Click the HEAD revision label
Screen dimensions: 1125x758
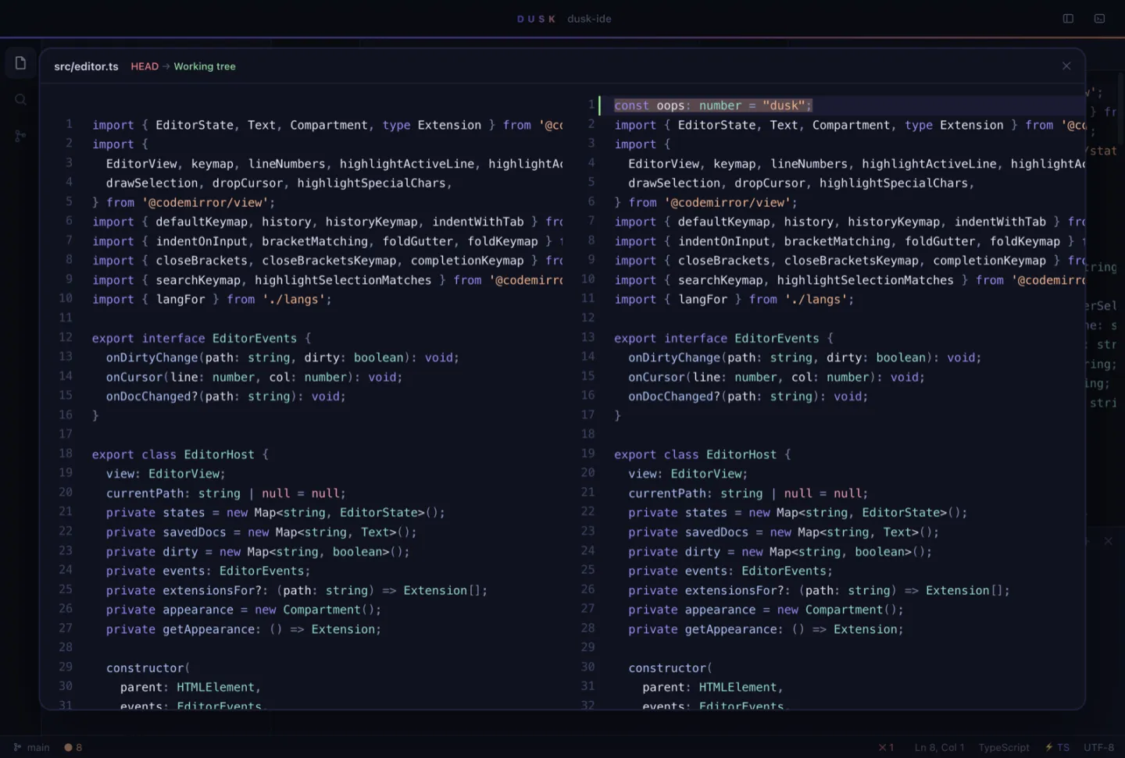(145, 66)
